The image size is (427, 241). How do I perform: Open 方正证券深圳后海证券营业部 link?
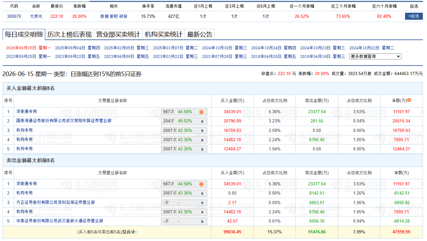pyautogui.click(x=56, y=202)
